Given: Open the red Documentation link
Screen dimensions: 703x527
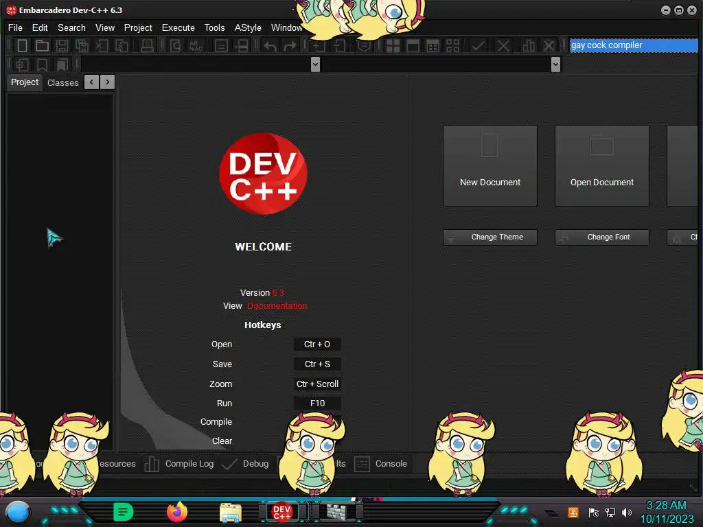Looking at the screenshot, I should (277, 306).
